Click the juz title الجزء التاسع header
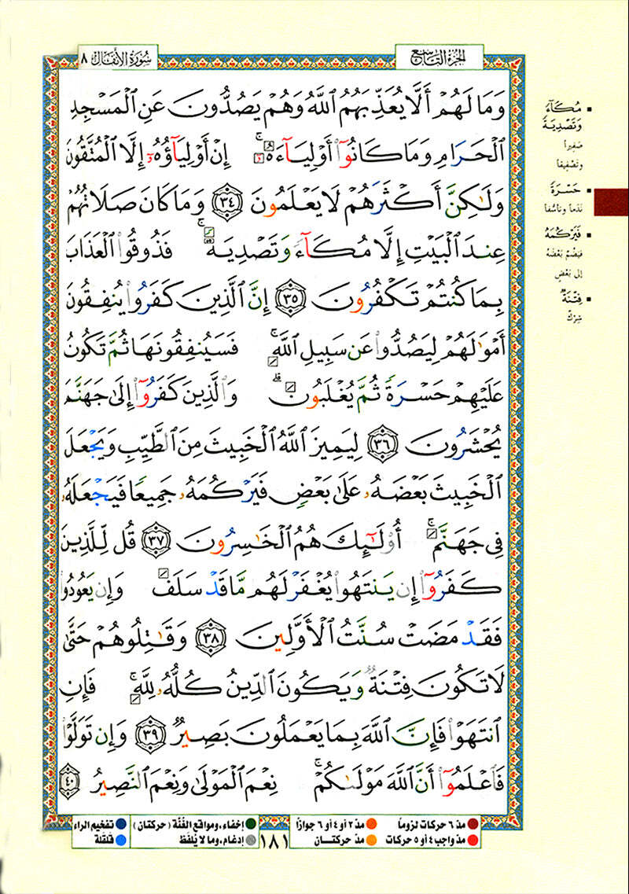Viewport: 629px width, 894px height. point(439,57)
